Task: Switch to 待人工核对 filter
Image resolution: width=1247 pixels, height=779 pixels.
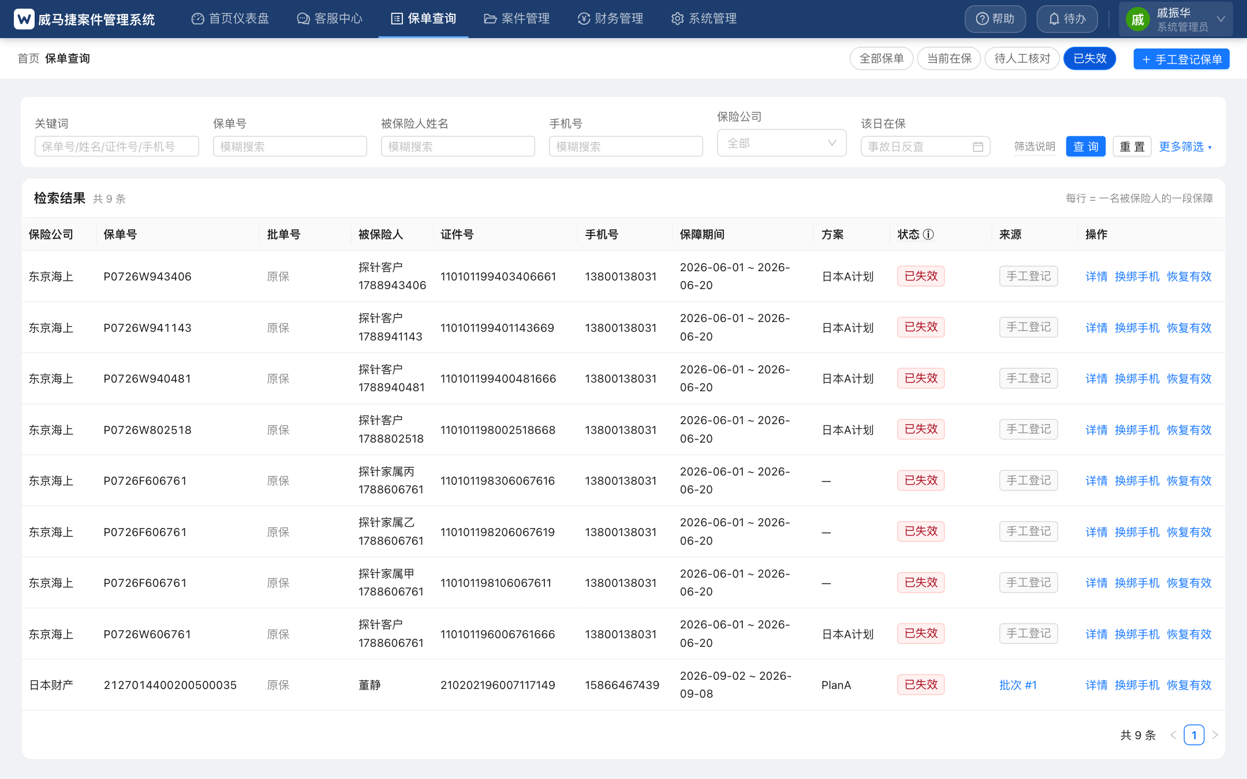Action: point(1022,58)
